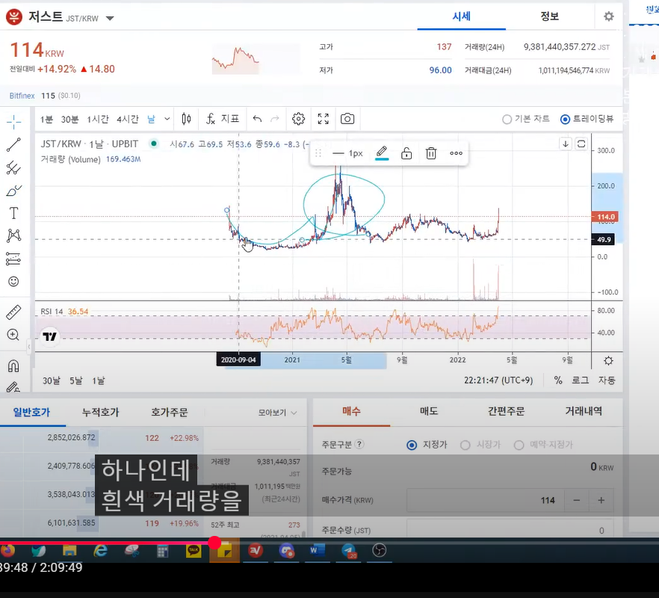Screen dimensions: 659x598
Task: Select the 매수 buy tab
Action: [351, 411]
